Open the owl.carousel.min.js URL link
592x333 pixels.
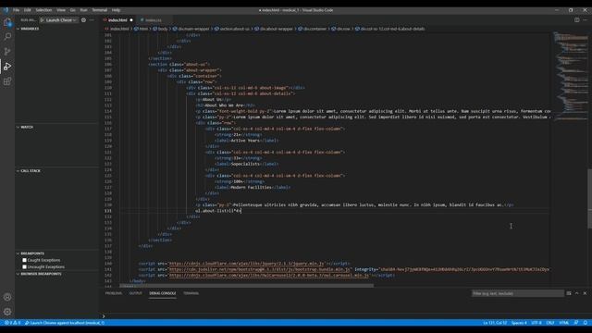point(269,276)
